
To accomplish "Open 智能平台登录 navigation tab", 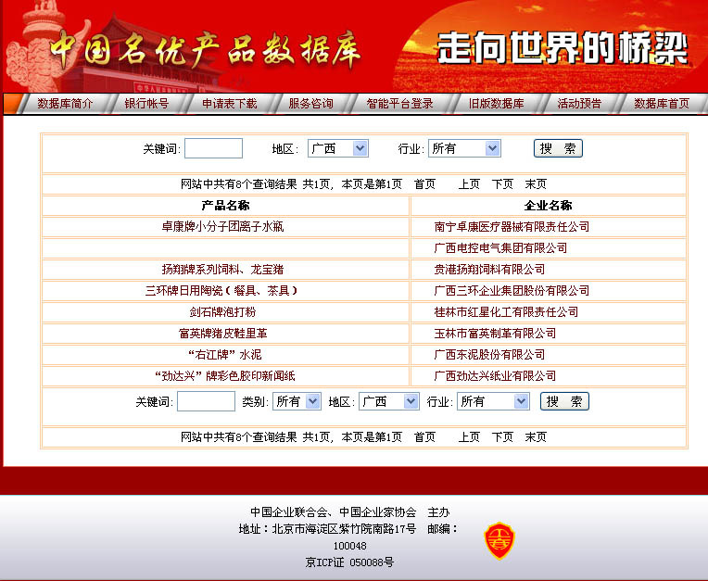I will (399, 104).
